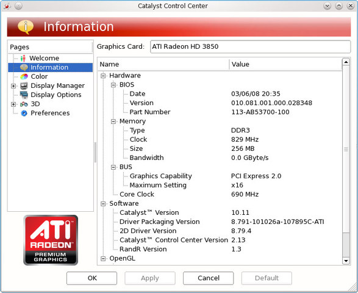Click the Welcome page people icon

coord(23,58)
